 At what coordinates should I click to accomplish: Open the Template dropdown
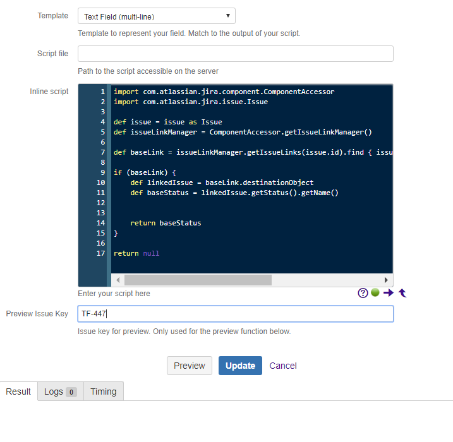click(157, 16)
